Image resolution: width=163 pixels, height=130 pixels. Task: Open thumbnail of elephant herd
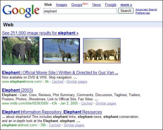[x=102, y=51]
